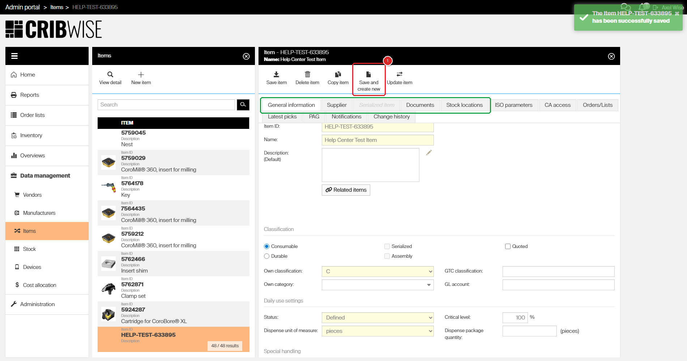687x361 pixels.
Task: Click Admin portal breadcrumb link
Action: (x=22, y=7)
